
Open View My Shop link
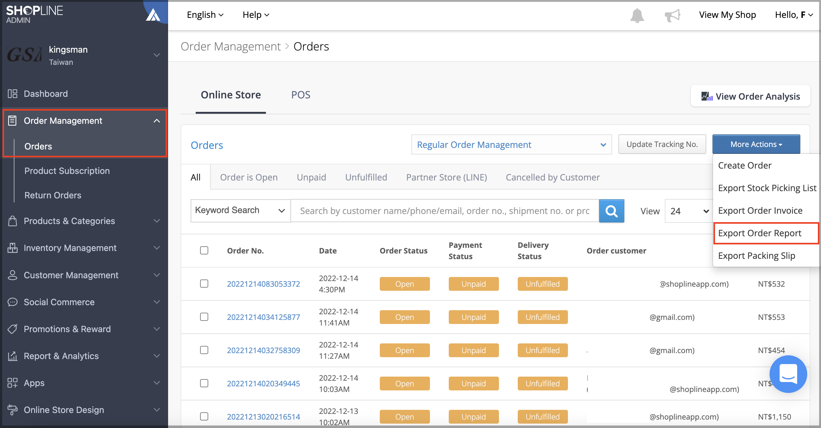tap(727, 15)
